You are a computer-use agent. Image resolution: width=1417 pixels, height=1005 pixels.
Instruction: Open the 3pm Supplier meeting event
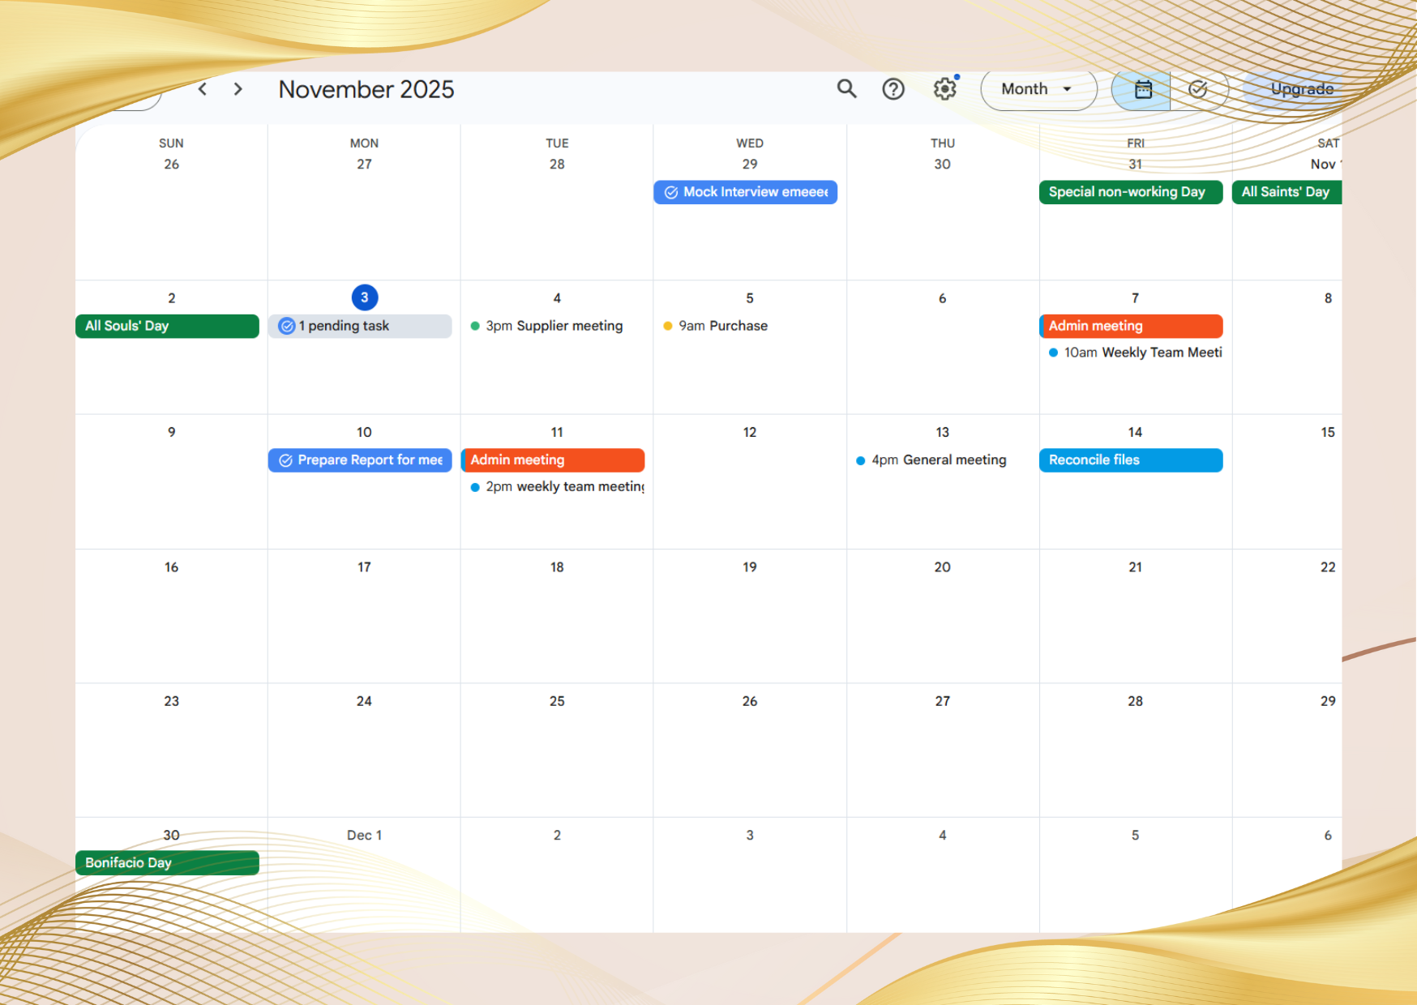[554, 326]
